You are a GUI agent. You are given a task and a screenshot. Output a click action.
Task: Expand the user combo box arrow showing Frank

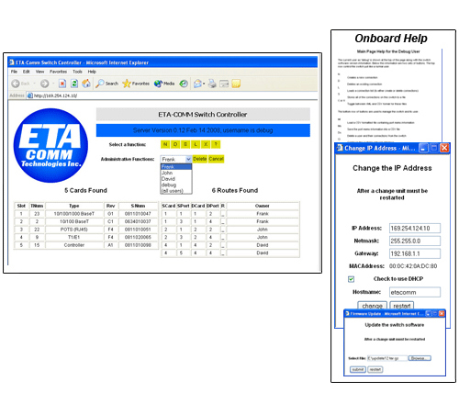click(x=188, y=159)
